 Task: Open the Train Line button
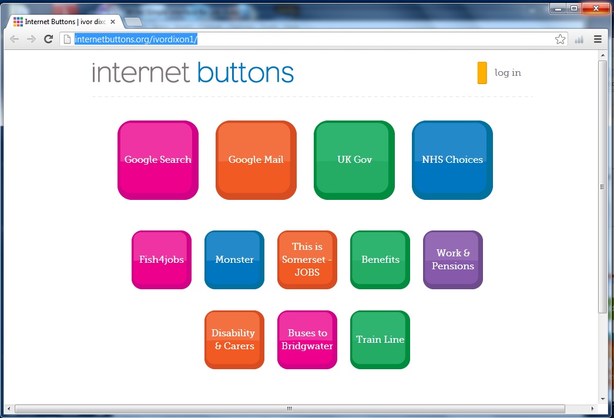tap(380, 340)
